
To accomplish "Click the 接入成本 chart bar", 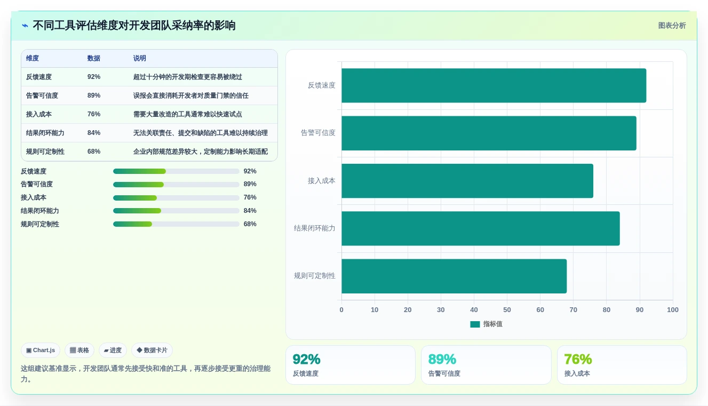I will [x=467, y=181].
